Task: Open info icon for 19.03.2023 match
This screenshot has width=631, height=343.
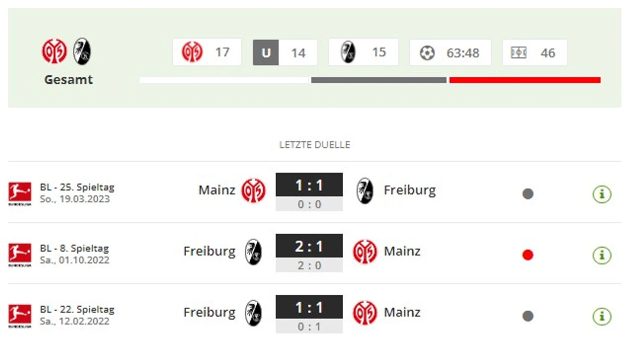Action: click(x=602, y=194)
